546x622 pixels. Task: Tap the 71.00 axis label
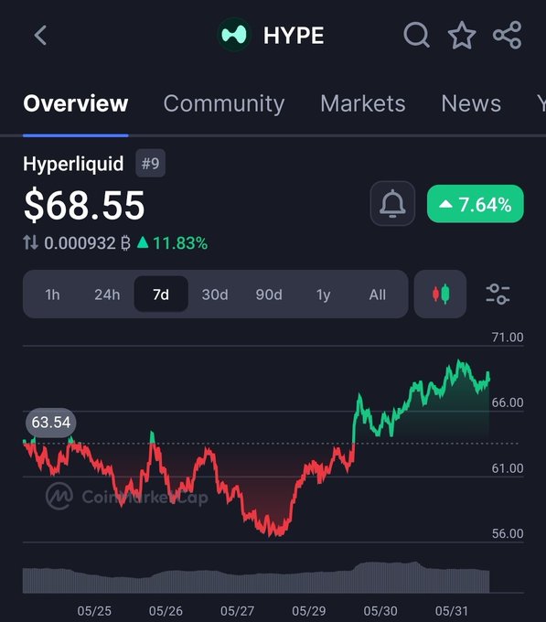coord(508,338)
